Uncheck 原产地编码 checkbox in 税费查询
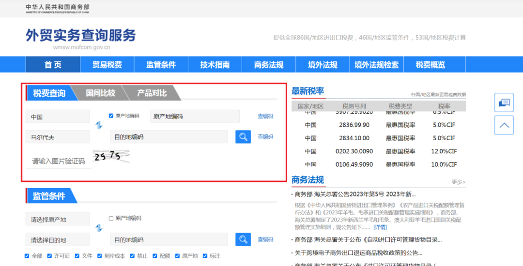This screenshot has height=266, width=523. pos(111,116)
